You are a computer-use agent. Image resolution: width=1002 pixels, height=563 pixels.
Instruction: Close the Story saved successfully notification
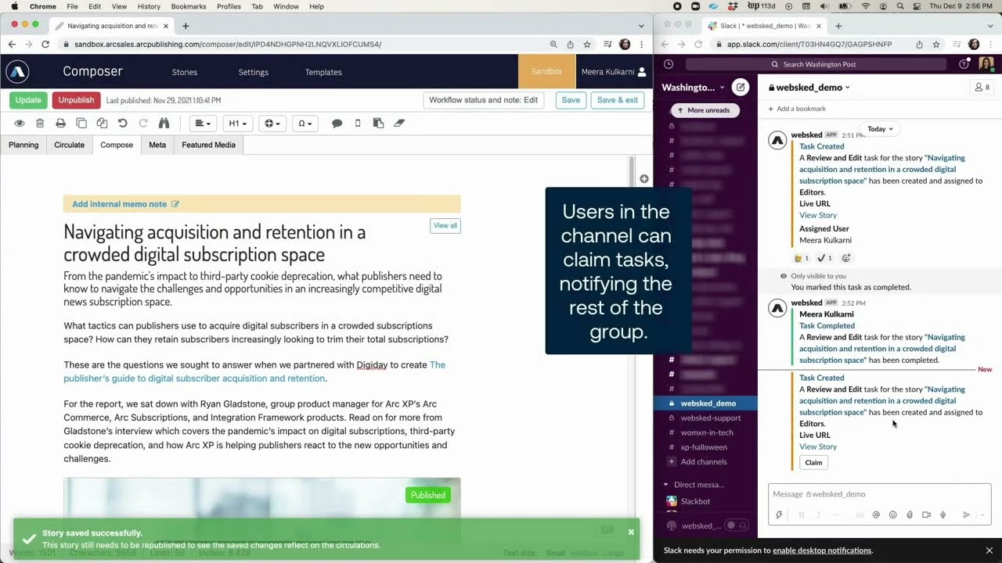(631, 532)
